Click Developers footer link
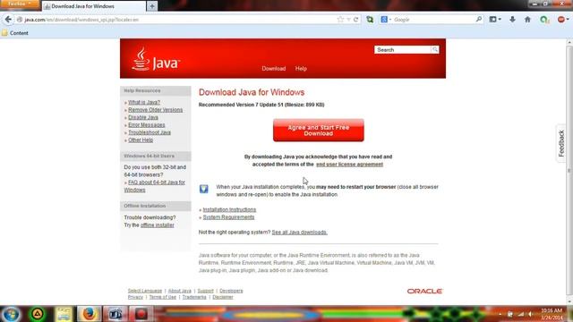 click(x=231, y=291)
